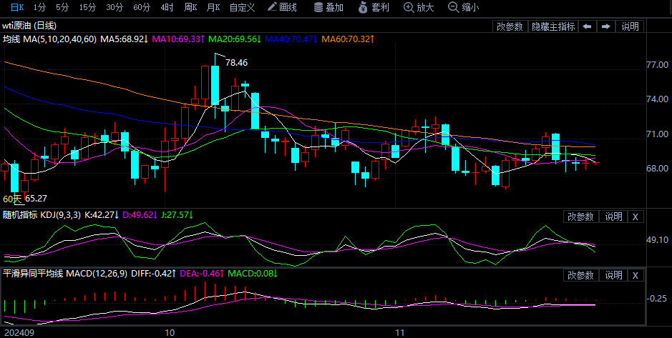This screenshot has width=672, height=338.
Task: Click the 78.46 high price marker
Action: pyautogui.click(x=236, y=63)
